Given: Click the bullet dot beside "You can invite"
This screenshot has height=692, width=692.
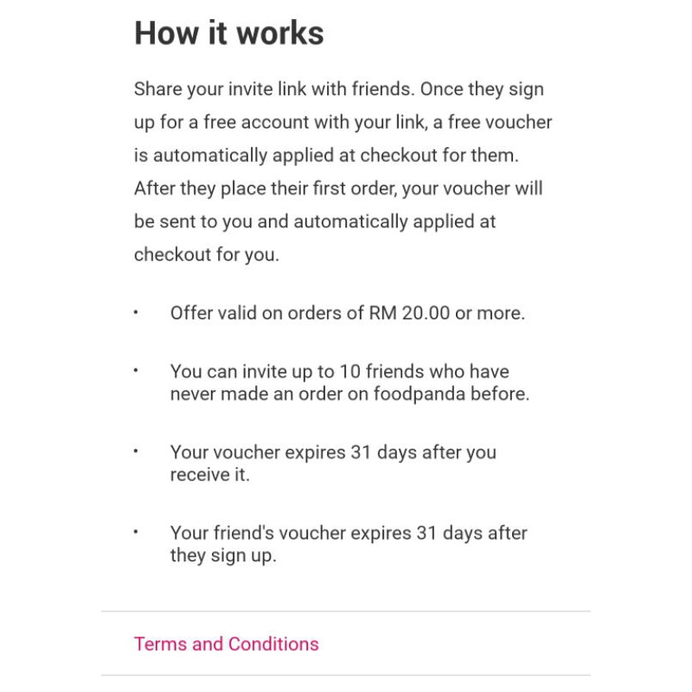Looking at the screenshot, I should [136, 370].
